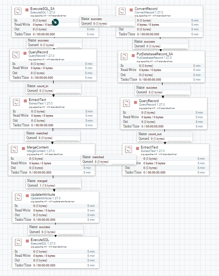Click the green connection arrow circle on ExecuteSQL_SA
Viewport: 219px width, 276px height.
pos(55,22)
